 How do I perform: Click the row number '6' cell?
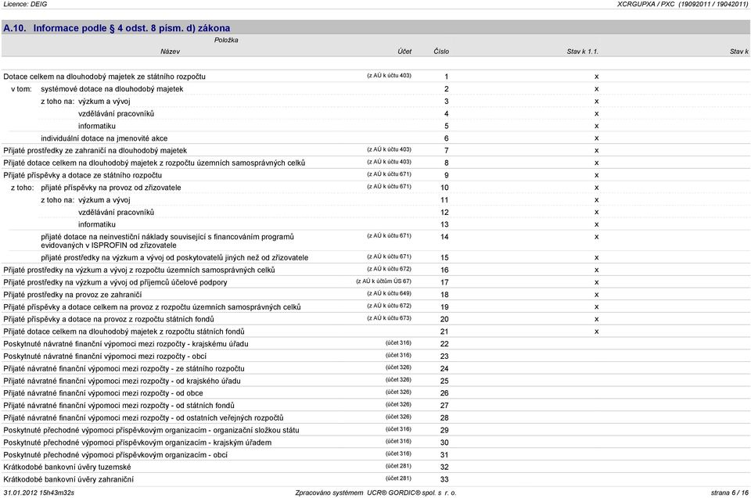[x=447, y=139]
